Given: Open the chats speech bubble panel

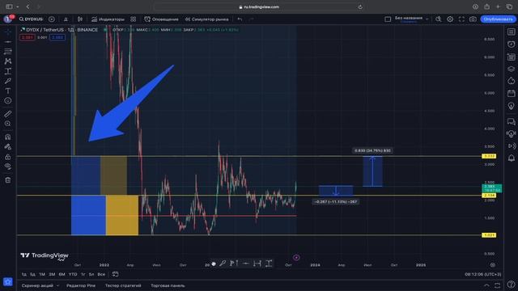Looking at the screenshot, I should click(511, 122).
